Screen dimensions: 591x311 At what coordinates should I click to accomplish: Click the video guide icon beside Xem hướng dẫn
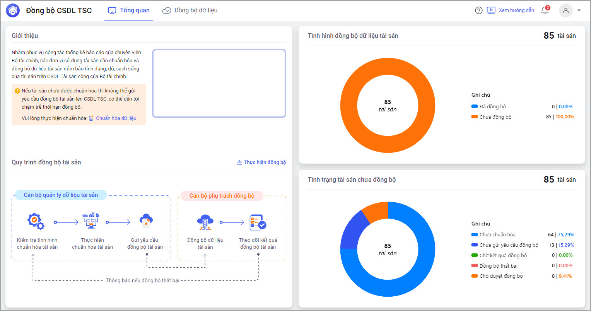click(491, 10)
